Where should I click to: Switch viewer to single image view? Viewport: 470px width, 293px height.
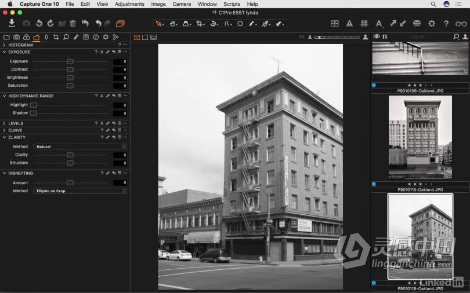pyautogui.click(x=145, y=38)
